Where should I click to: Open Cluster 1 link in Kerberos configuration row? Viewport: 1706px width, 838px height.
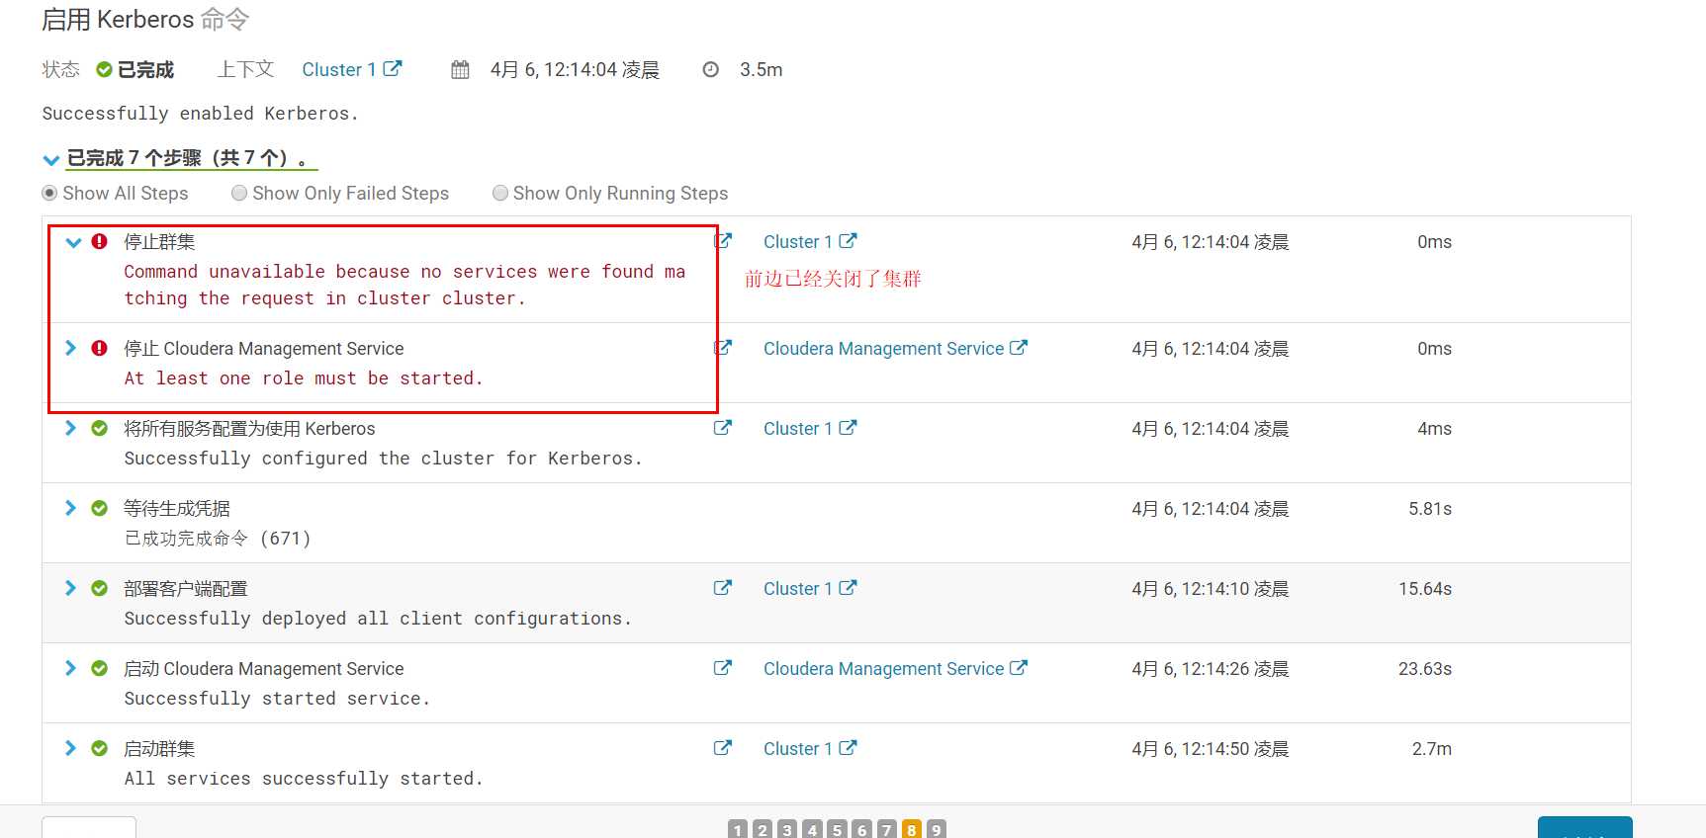797,428
